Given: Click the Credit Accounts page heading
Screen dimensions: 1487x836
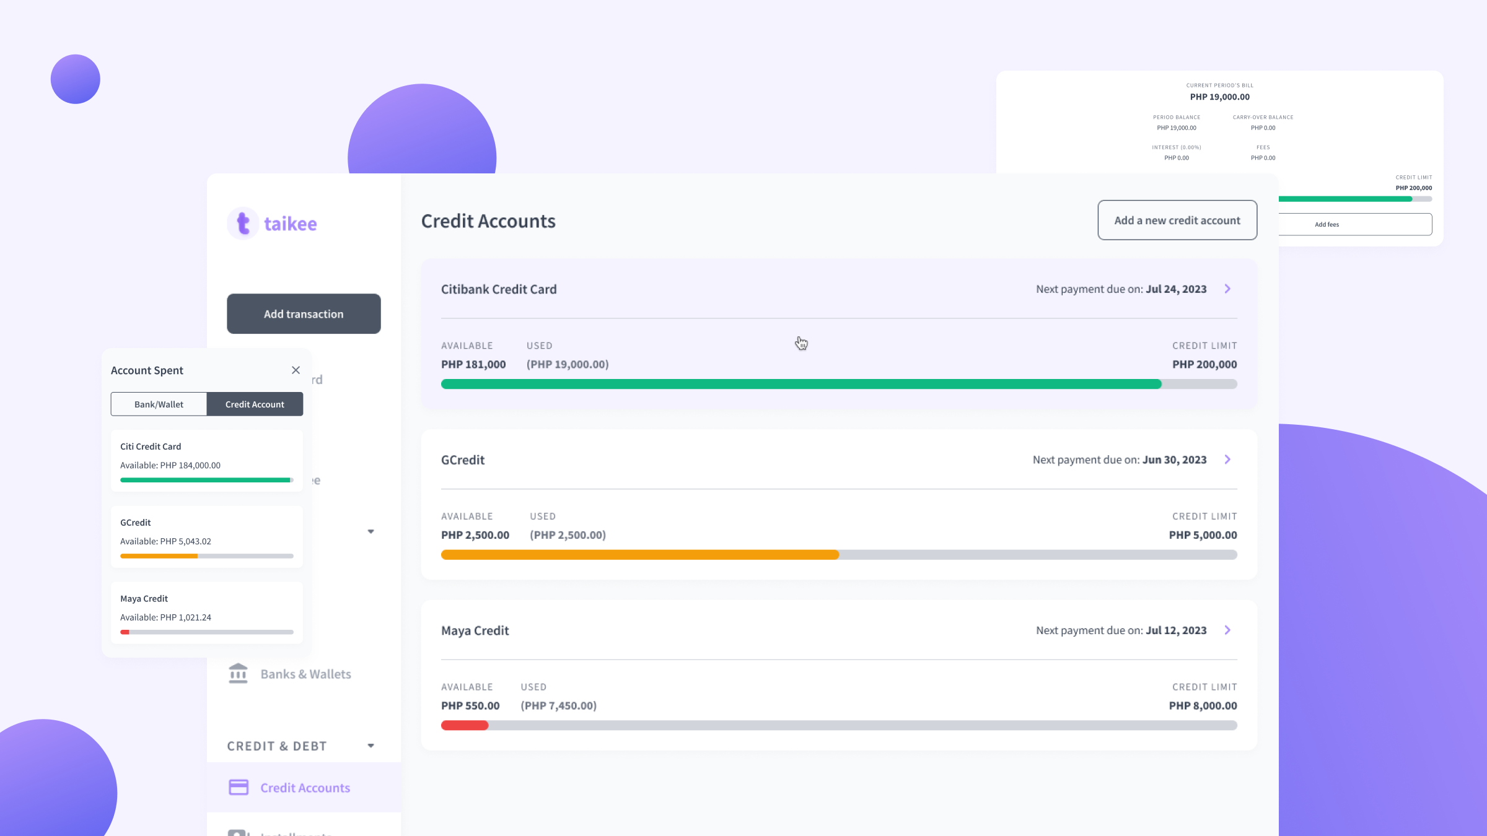Looking at the screenshot, I should tap(488, 221).
